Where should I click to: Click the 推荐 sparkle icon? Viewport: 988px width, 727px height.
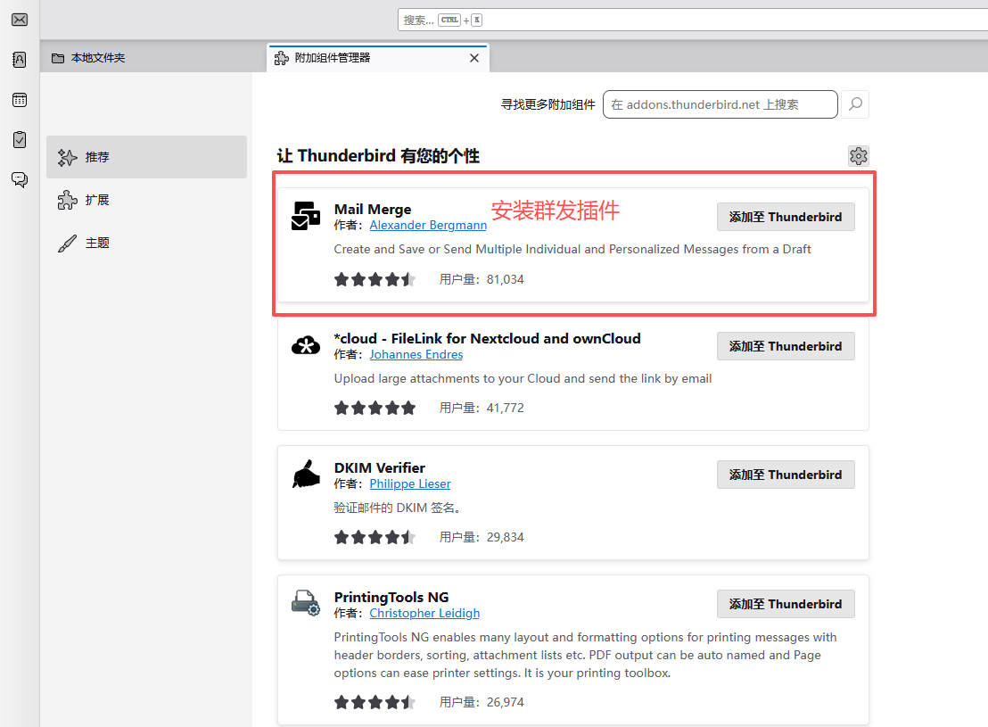tap(68, 157)
